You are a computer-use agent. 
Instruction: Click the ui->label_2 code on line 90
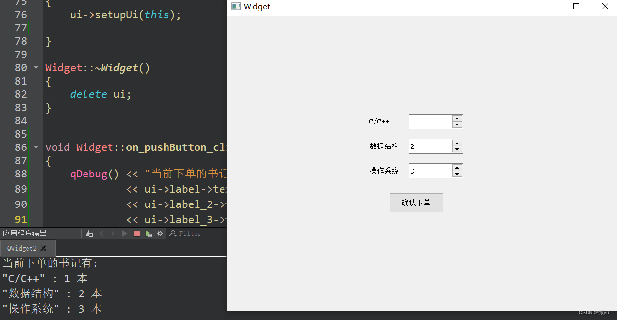point(185,204)
